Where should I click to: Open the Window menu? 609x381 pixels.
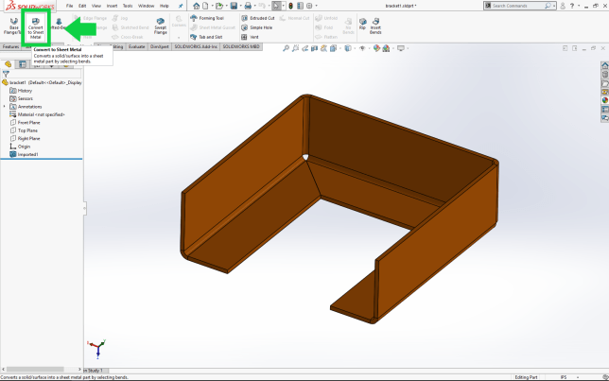(x=146, y=6)
